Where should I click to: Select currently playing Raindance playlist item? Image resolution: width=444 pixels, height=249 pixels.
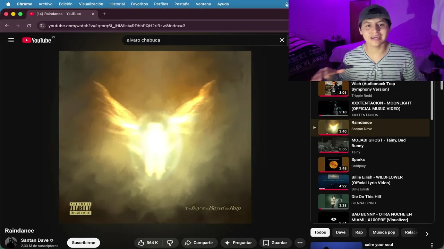370,127
